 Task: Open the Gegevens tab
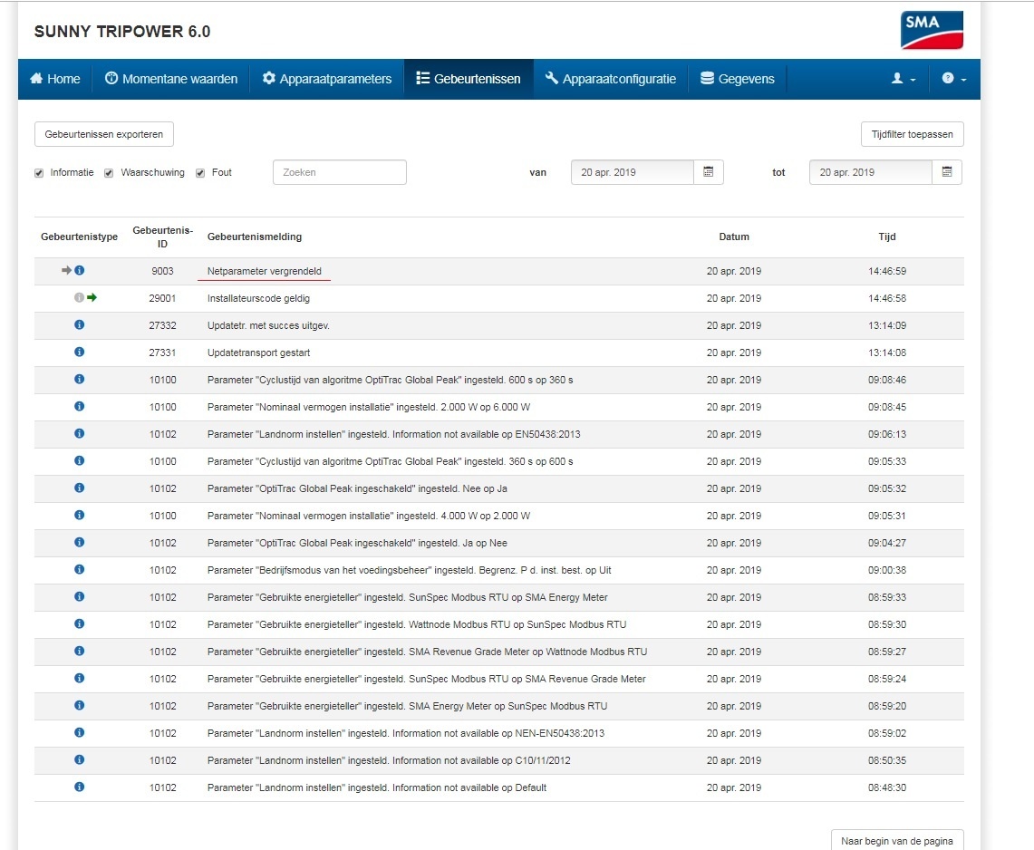(x=738, y=79)
